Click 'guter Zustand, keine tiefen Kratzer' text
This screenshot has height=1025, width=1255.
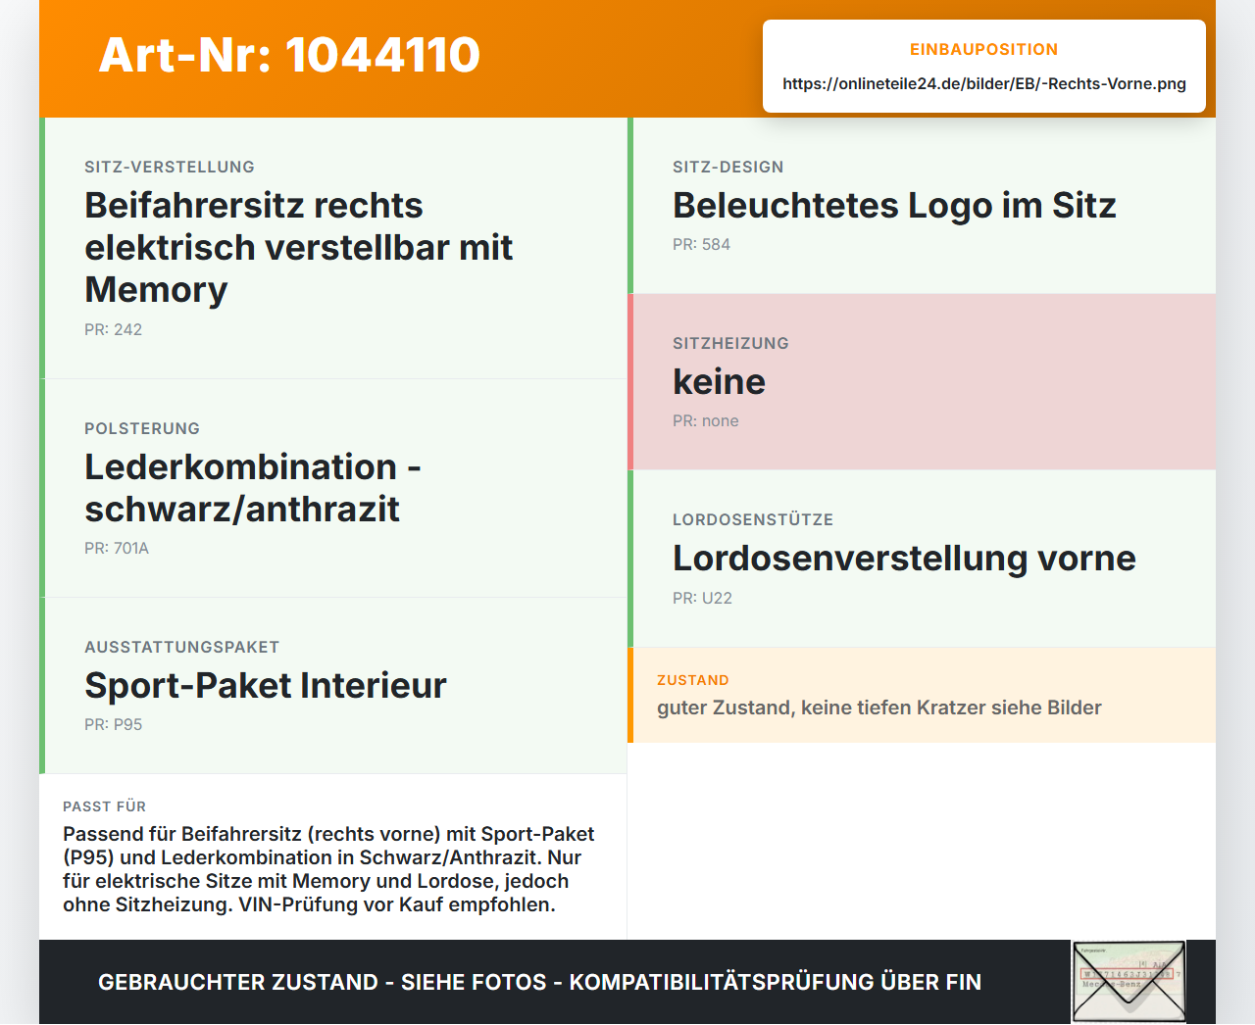click(x=879, y=708)
